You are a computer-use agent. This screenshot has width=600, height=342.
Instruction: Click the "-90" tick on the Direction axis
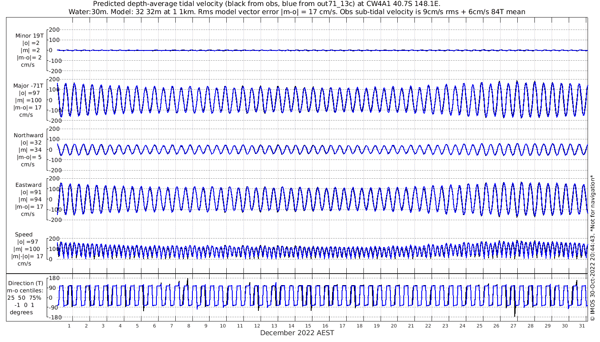54,307
